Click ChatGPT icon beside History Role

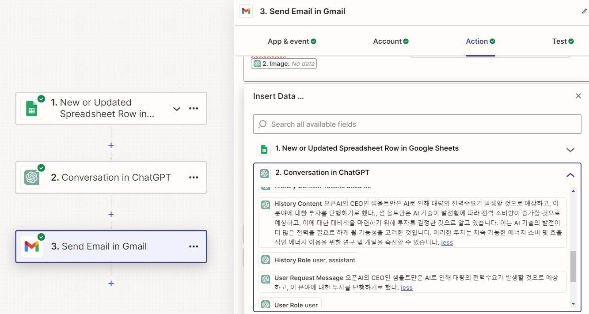266,260
